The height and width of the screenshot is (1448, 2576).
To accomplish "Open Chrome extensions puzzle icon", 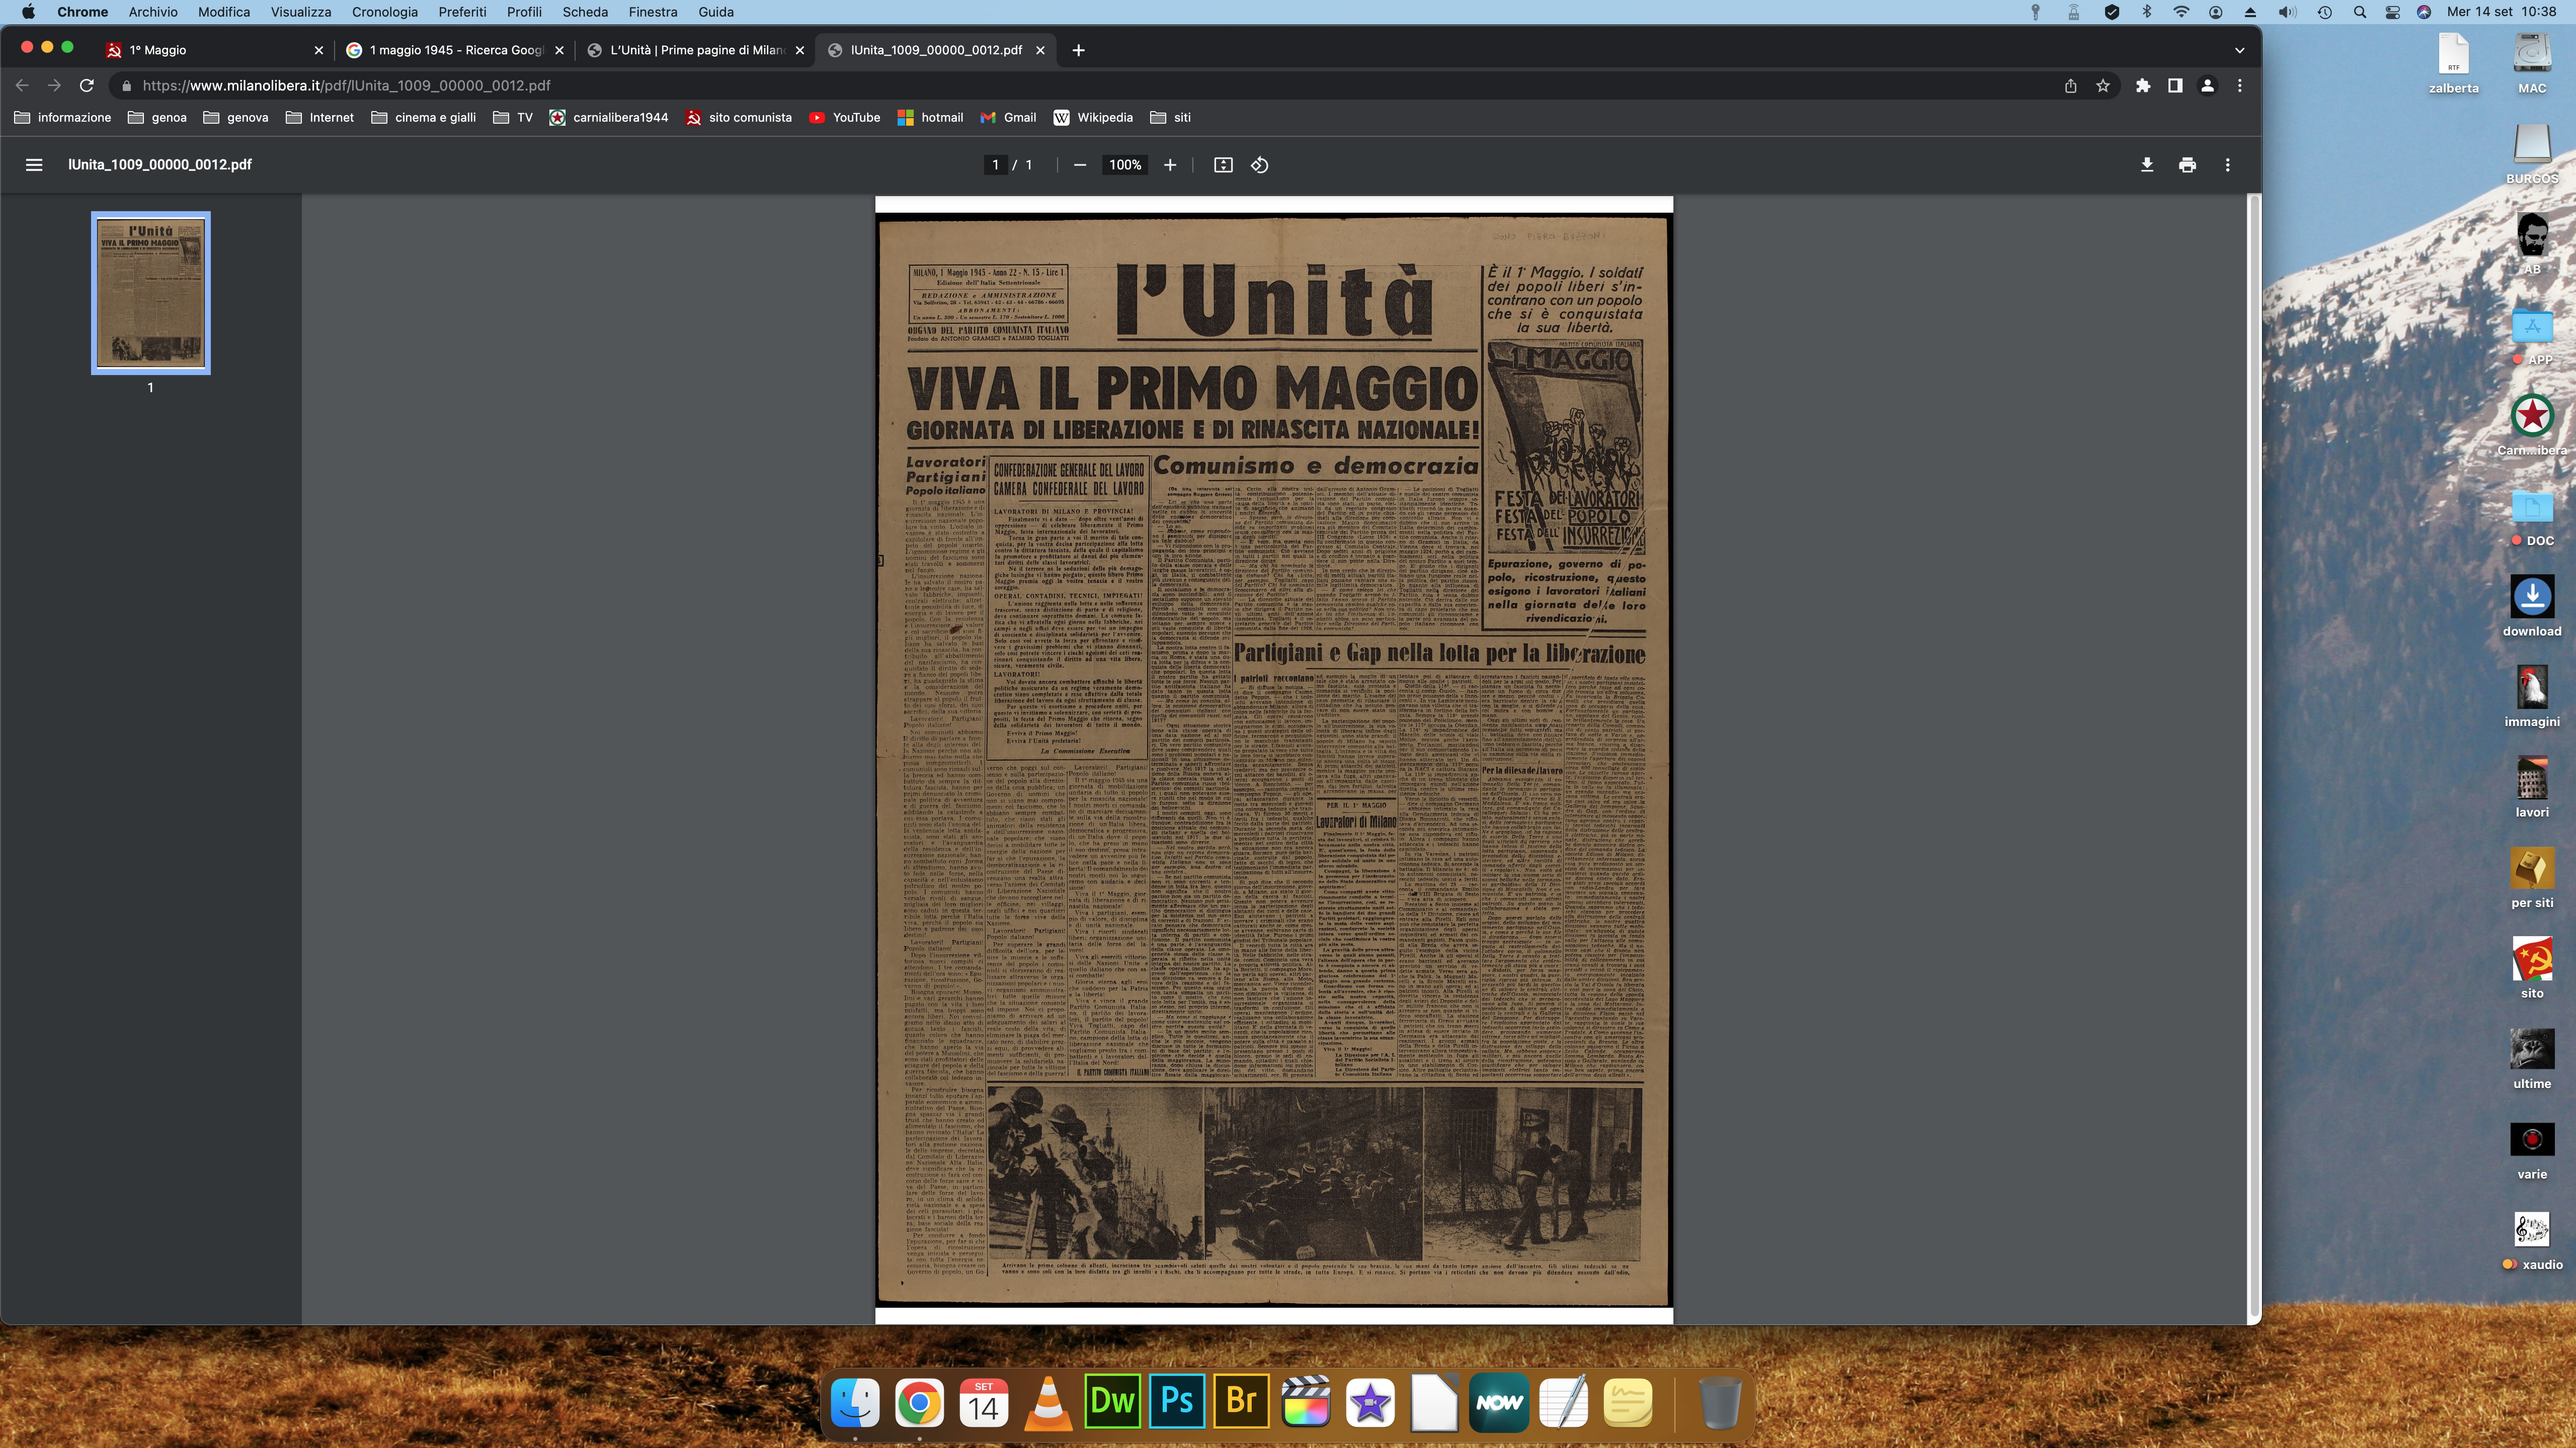I will point(2143,86).
